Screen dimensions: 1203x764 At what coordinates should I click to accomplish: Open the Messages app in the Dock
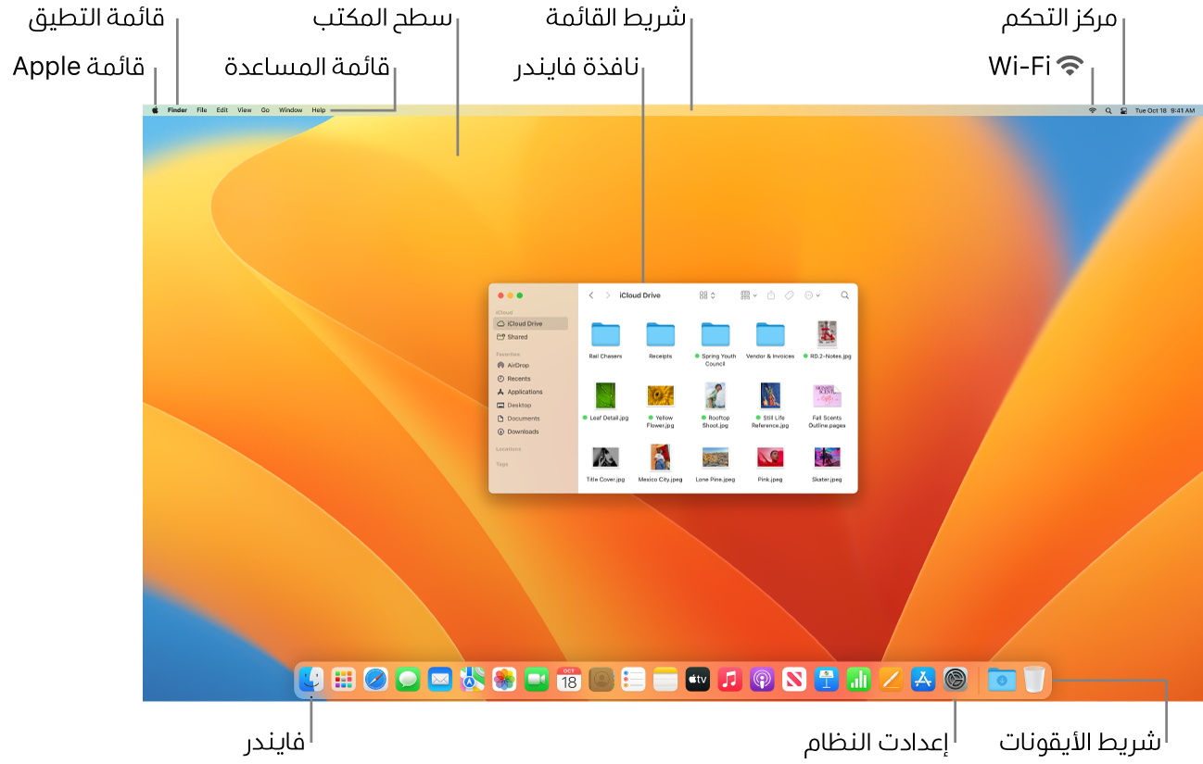406,680
